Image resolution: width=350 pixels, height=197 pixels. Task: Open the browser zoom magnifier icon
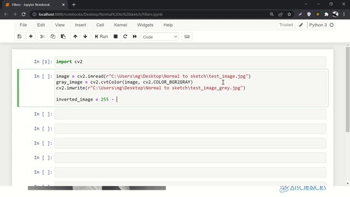(272, 14)
